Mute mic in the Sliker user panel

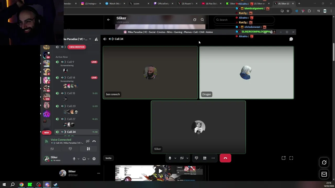point(74,159)
